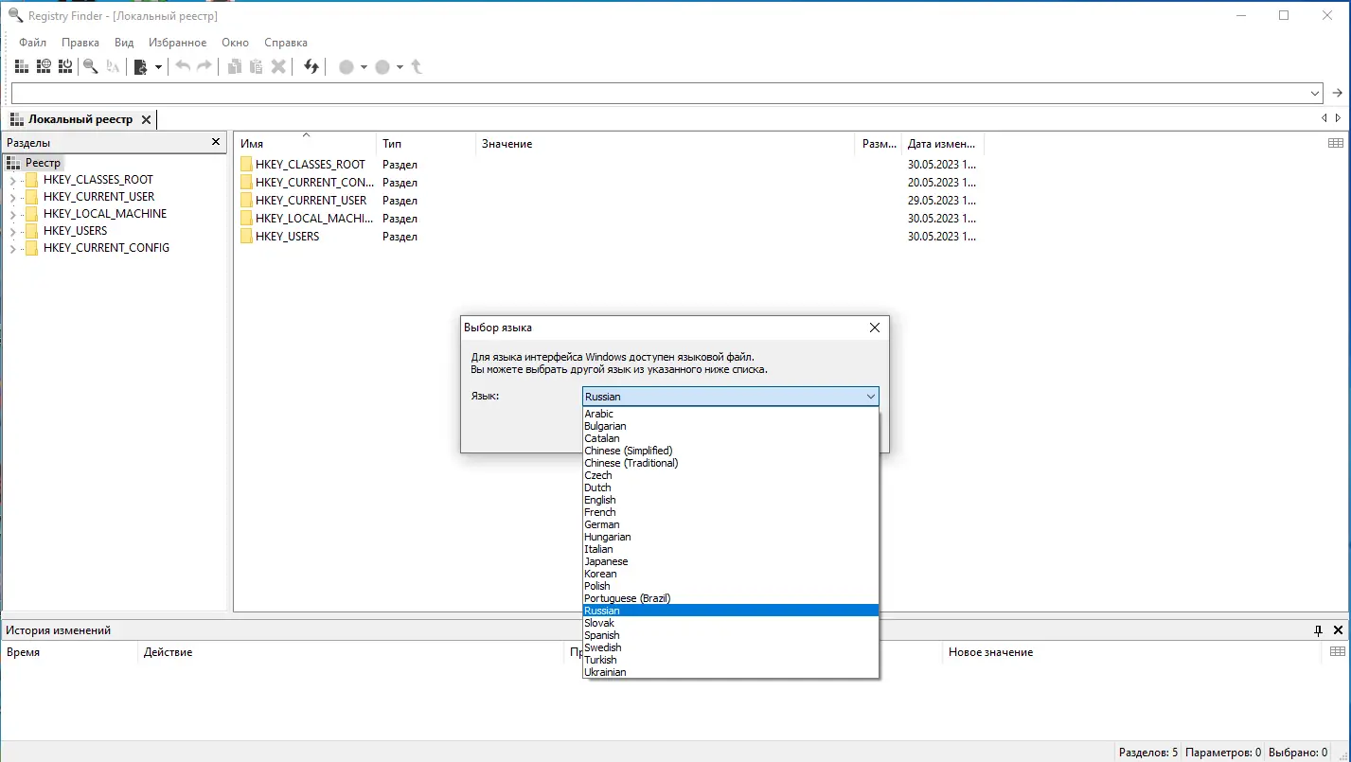Open the magnifier Find tool
Viewport: 1351px width, 762px height.
[91, 66]
